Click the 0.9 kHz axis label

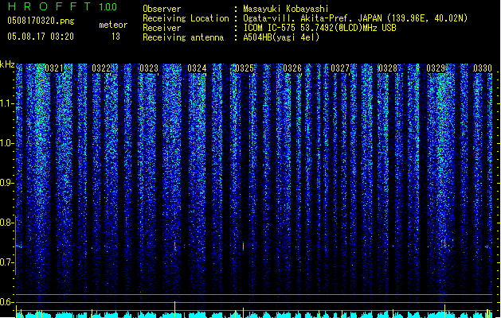(x=7, y=183)
